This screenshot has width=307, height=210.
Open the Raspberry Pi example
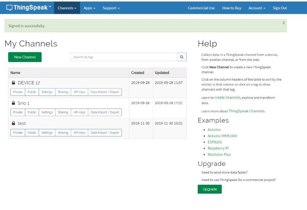point(218,148)
